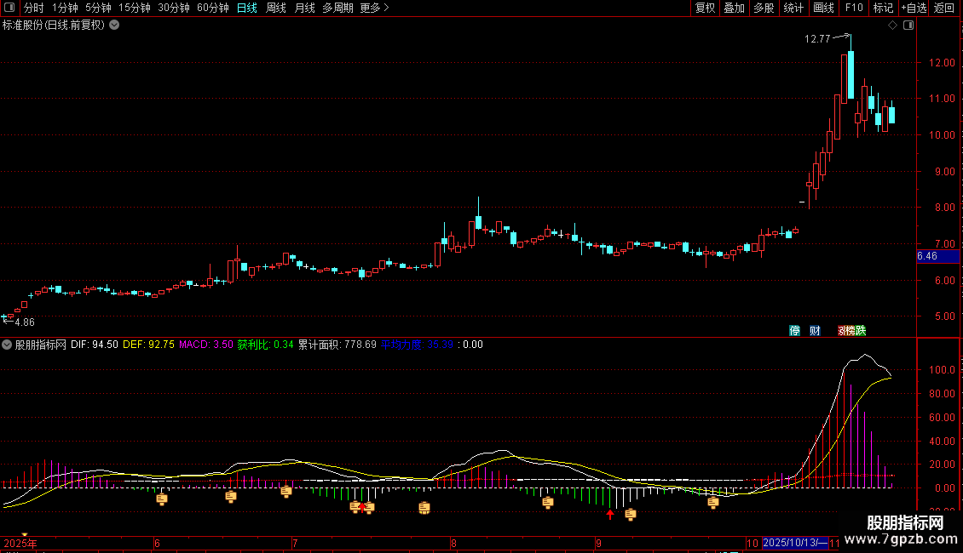The width and height of the screenshot is (963, 553).
Task: Click the 6.46 price label on axis
Action: tap(927, 255)
